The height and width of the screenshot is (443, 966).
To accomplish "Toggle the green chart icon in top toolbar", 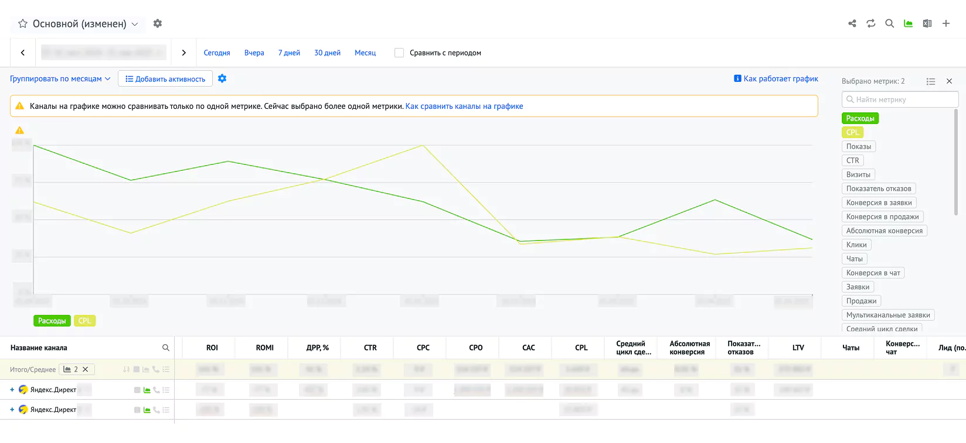I will pyautogui.click(x=909, y=23).
